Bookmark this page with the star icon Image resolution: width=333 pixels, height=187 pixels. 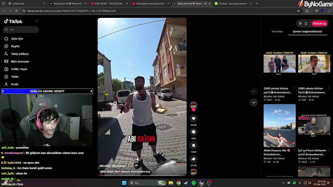pyautogui.click(x=298, y=11)
